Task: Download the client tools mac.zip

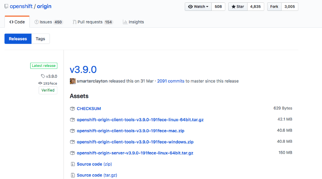Action: click(x=130, y=131)
